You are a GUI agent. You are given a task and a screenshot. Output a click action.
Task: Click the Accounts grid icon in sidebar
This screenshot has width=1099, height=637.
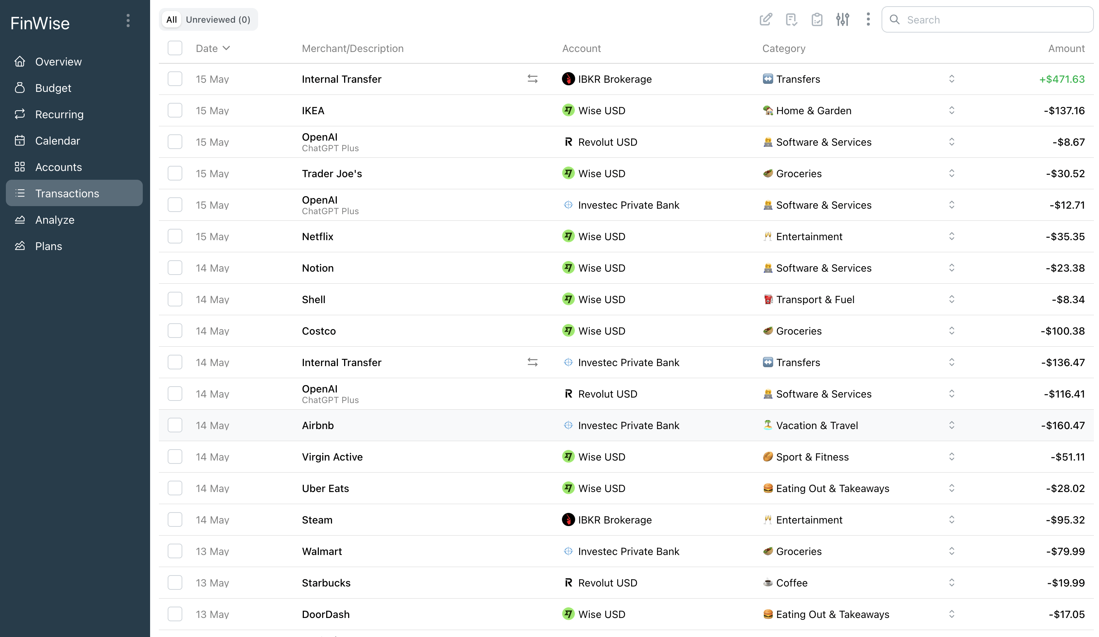tap(20, 167)
